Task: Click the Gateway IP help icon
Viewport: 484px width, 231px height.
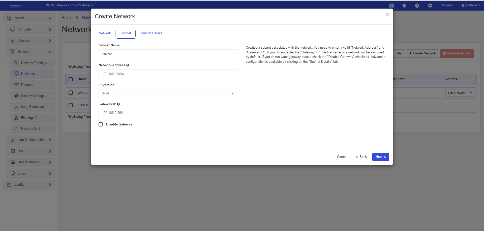Action: tap(118, 104)
